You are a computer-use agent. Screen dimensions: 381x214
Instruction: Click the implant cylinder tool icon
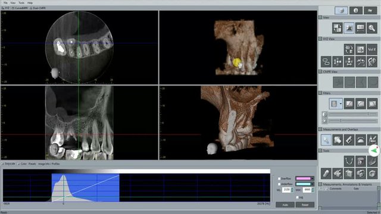[326, 173]
